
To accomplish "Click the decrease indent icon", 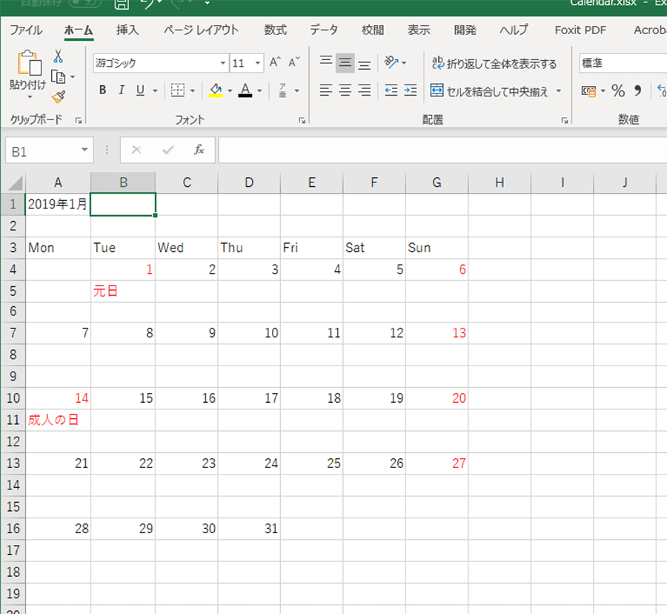I will tap(391, 90).
